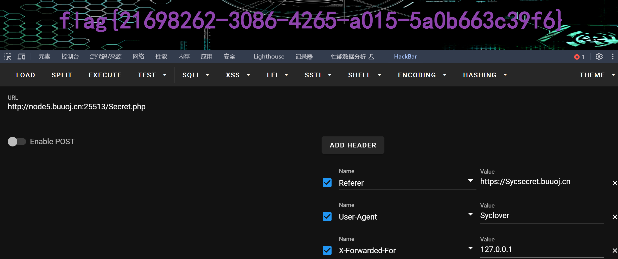618x259 pixels.
Task: Toggle the device toolbar icon
Action: (21, 57)
